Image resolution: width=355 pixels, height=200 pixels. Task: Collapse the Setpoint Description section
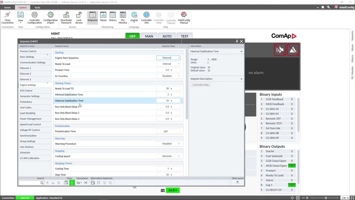coord(241,79)
